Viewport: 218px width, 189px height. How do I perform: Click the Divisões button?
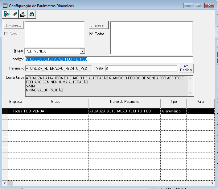pyautogui.click(x=13, y=25)
